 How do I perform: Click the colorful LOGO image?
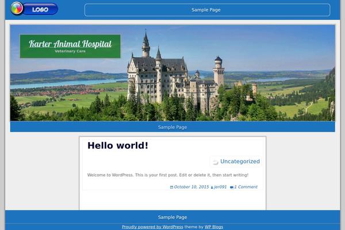pyautogui.click(x=34, y=9)
